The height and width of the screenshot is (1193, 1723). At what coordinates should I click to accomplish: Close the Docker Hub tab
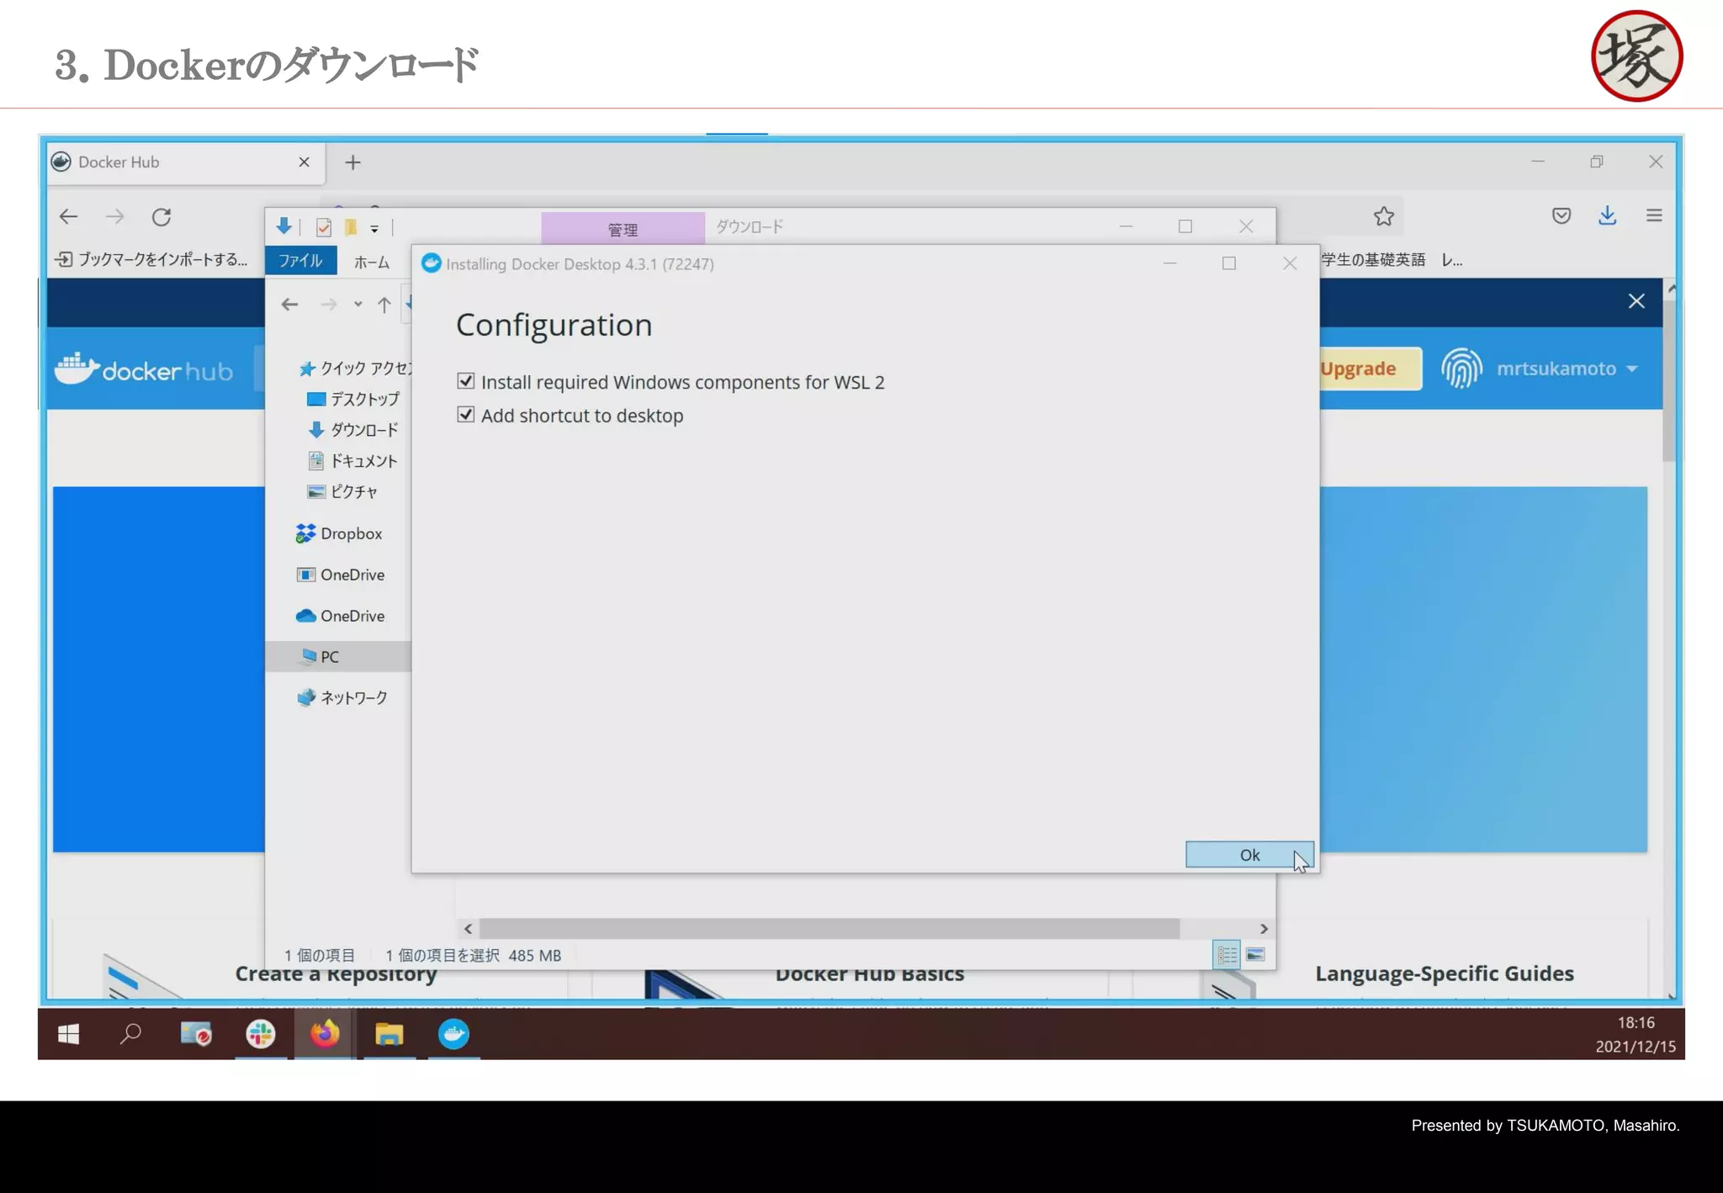(x=305, y=162)
